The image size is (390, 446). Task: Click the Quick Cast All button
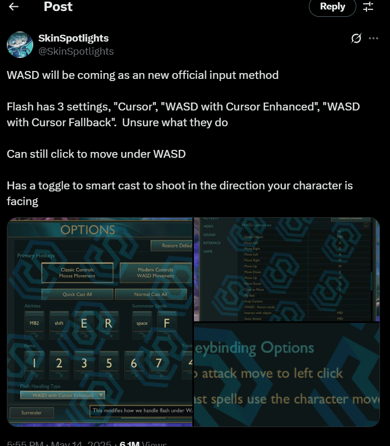pos(77,295)
